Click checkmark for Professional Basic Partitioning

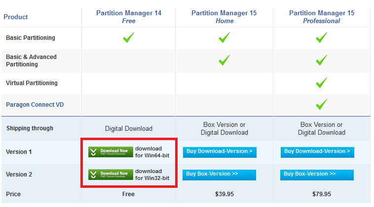click(x=322, y=37)
